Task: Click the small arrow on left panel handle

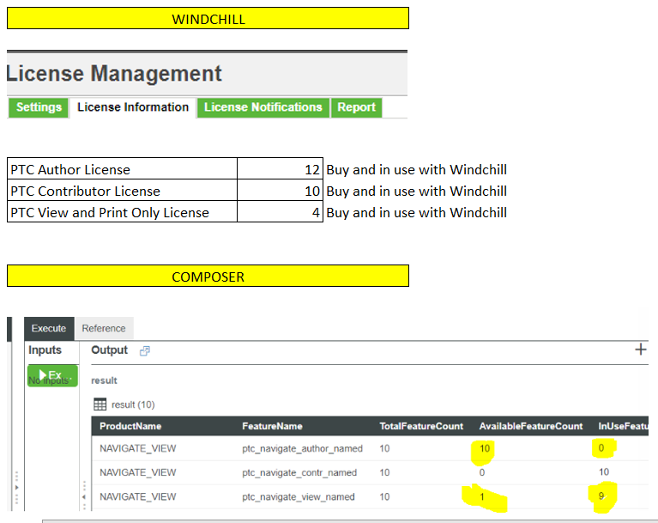Action: tap(17, 487)
